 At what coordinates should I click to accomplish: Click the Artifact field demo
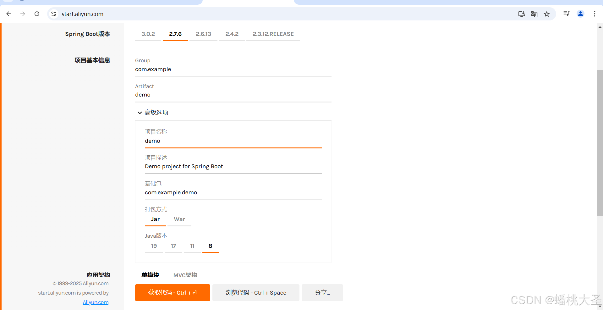[233, 95]
